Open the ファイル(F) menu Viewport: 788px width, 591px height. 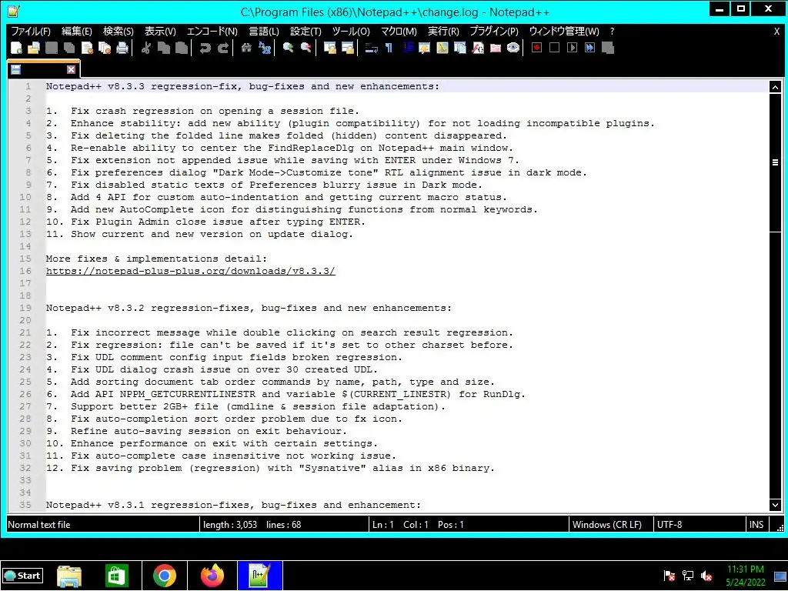tap(31, 31)
